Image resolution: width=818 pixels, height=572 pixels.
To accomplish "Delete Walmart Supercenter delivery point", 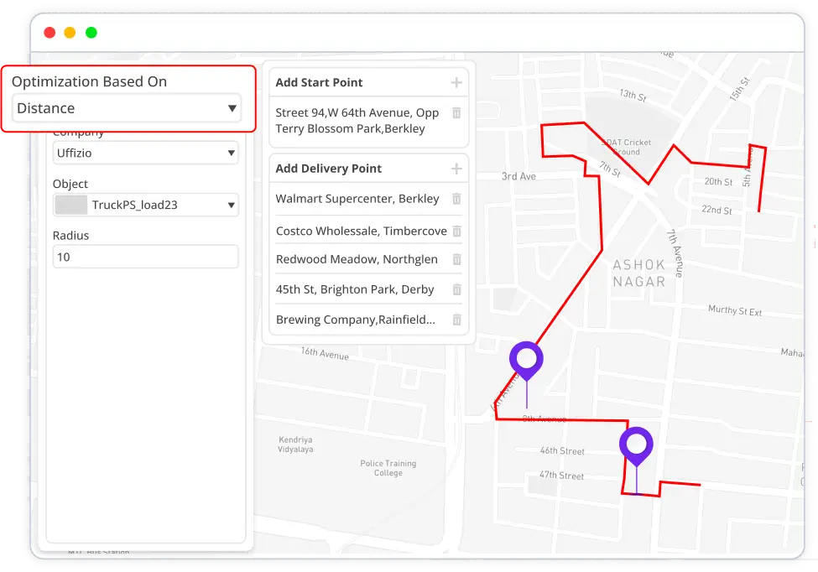I will pyautogui.click(x=456, y=199).
